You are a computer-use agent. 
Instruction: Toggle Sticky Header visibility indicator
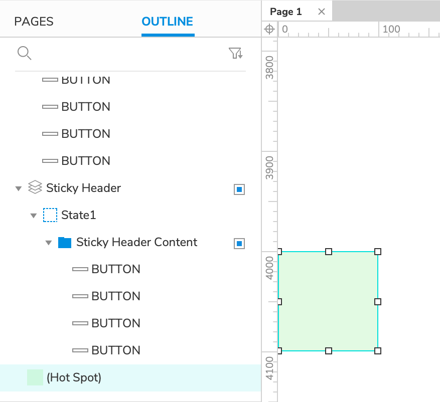click(x=239, y=189)
